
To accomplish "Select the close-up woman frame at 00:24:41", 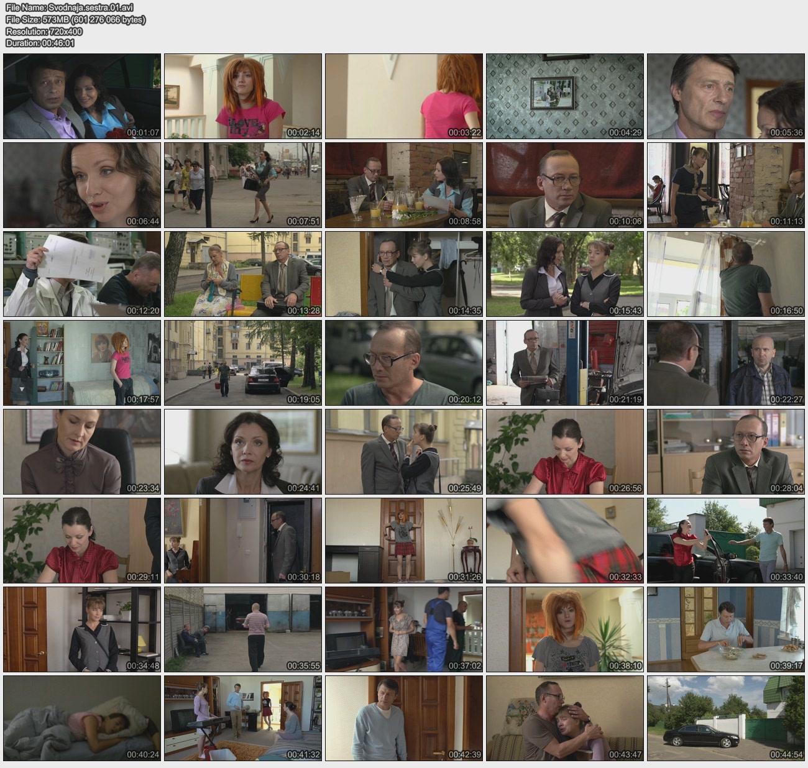I will click(x=243, y=452).
